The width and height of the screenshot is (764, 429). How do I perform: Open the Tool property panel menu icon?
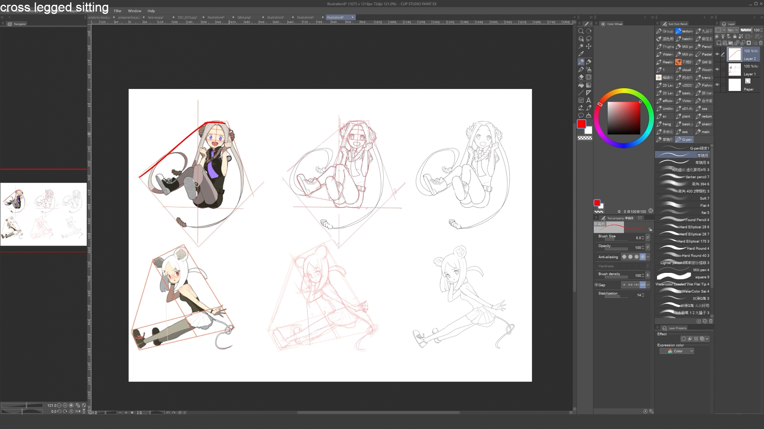point(596,218)
